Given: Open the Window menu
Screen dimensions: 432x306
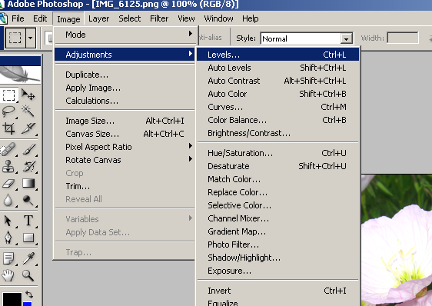Looking at the screenshot, I should coord(218,18).
